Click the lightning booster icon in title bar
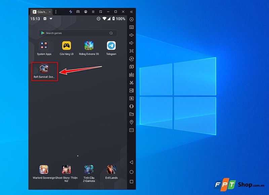 point(71,12)
